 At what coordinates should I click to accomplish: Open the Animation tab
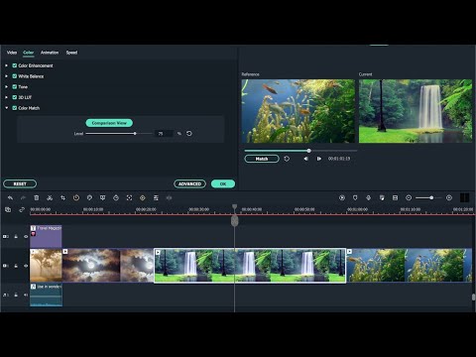coord(50,53)
